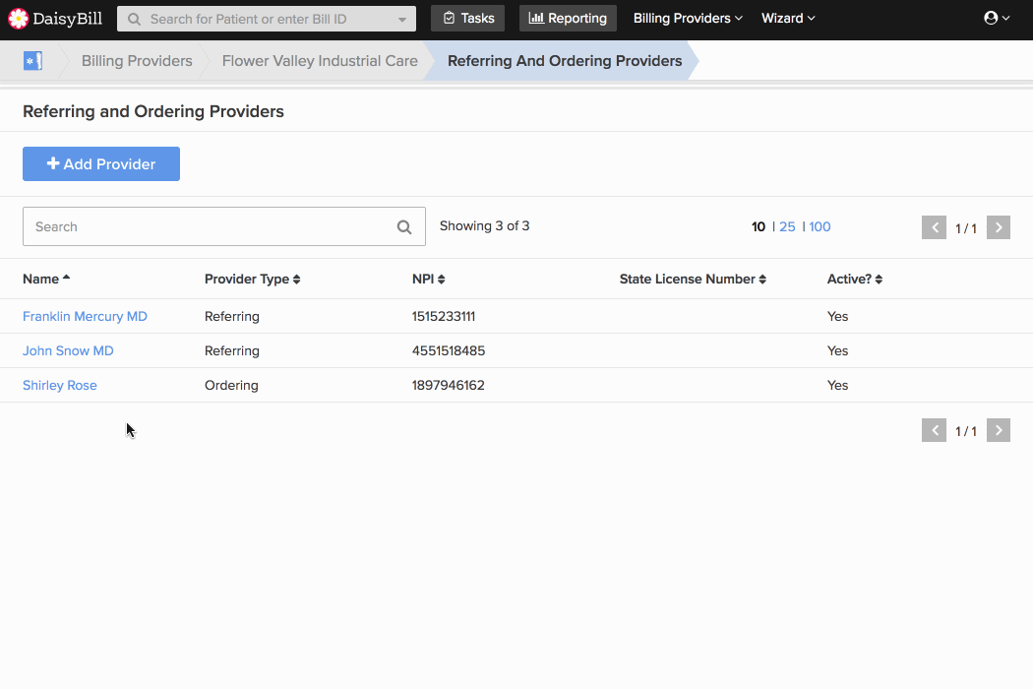This screenshot has height=689, width=1033.
Task: Click top next page arrow
Action: pyautogui.click(x=999, y=227)
